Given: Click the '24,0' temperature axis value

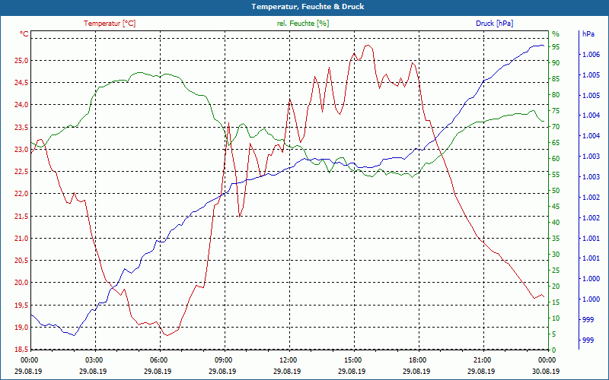Looking at the screenshot, I should (x=22, y=105).
